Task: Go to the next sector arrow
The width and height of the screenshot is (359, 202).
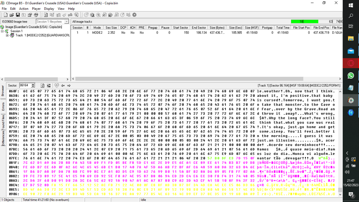Action: [x=69, y=86]
